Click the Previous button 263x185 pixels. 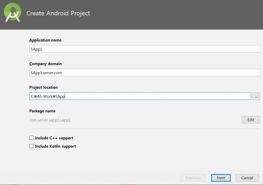click(193, 178)
